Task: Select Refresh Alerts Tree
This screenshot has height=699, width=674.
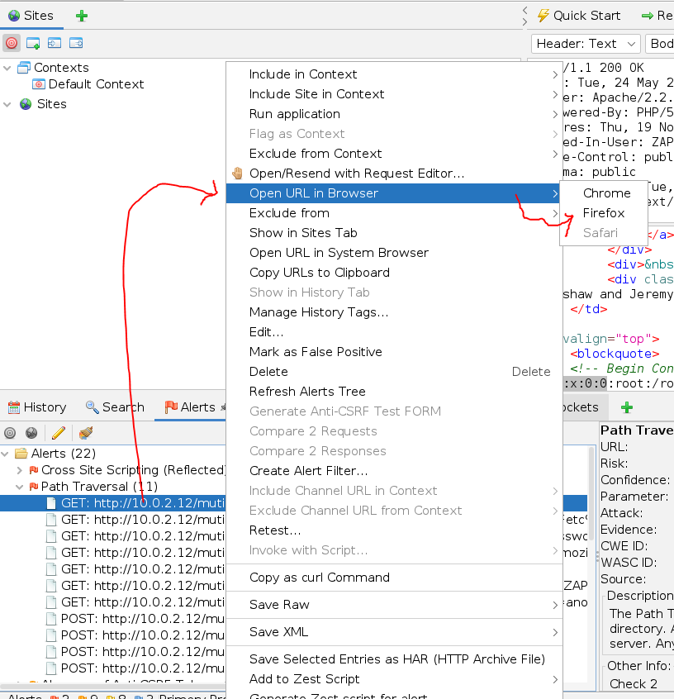Action: click(x=394, y=392)
